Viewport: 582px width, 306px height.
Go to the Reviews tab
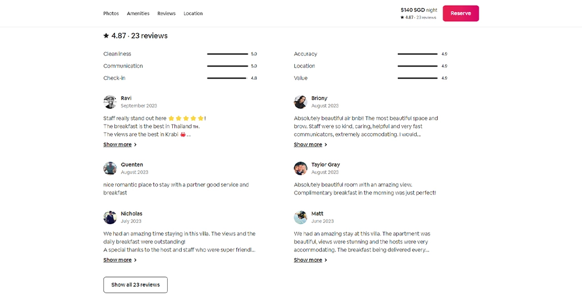[167, 14]
